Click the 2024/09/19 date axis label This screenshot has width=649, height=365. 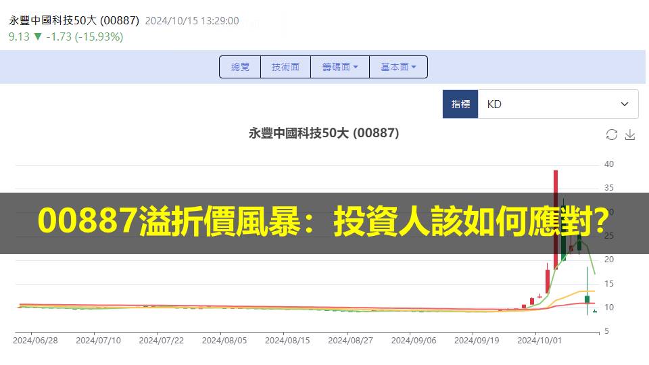(477, 341)
